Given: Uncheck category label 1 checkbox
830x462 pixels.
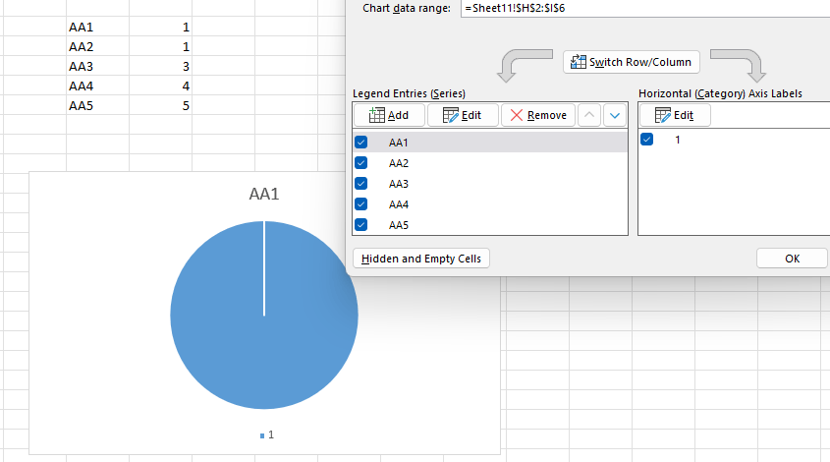Looking at the screenshot, I should pos(647,140).
